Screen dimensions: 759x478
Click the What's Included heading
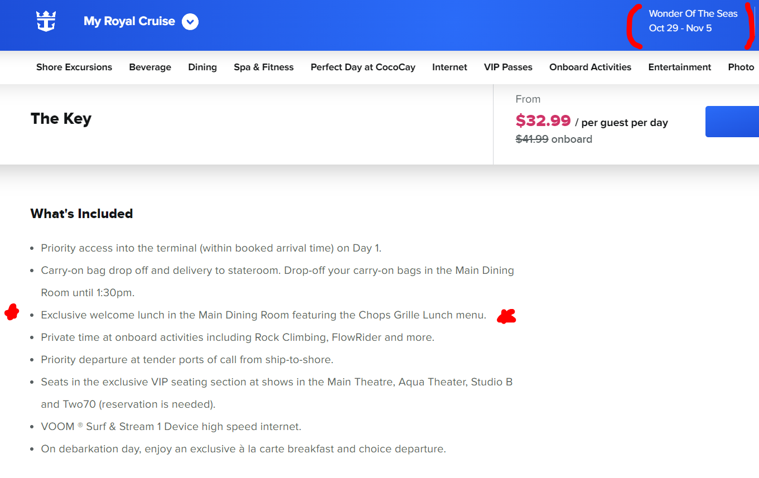tap(81, 214)
